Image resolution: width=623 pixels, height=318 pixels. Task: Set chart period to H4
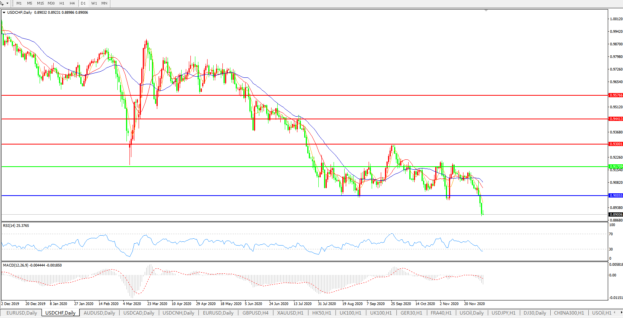[72, 3]
